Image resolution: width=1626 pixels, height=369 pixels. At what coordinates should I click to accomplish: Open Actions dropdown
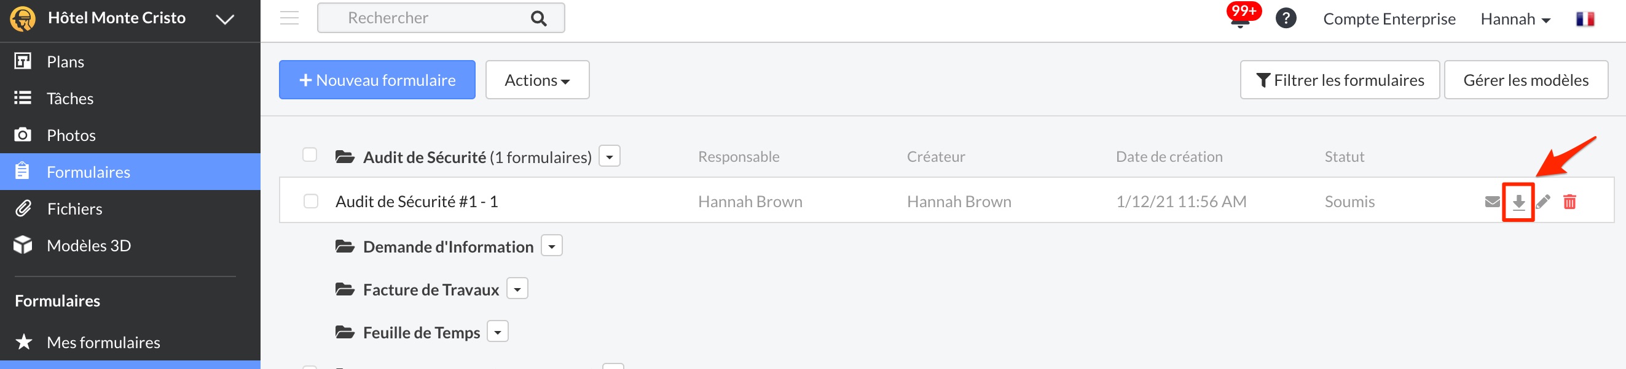537,80
